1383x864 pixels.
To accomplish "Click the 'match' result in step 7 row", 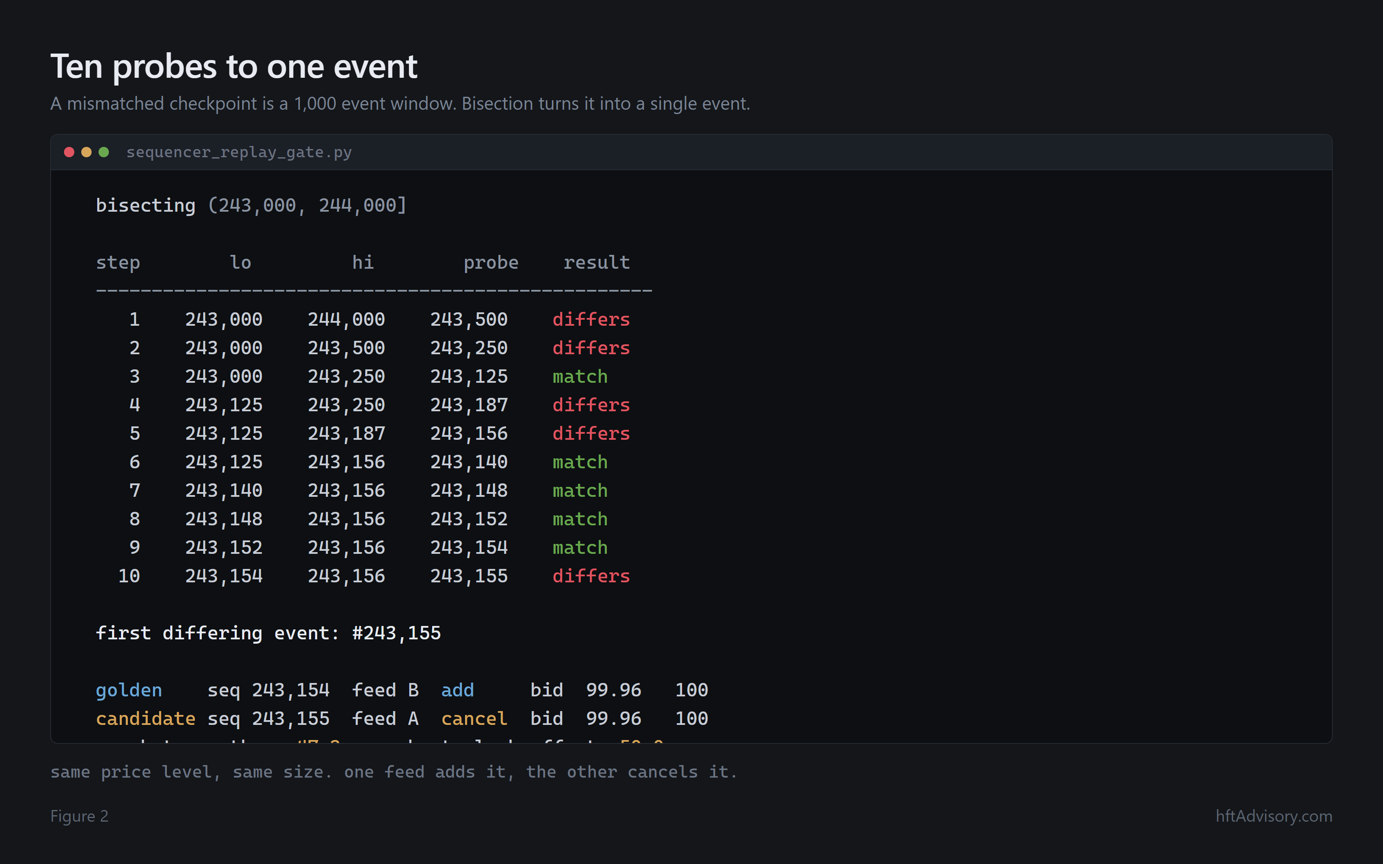I will [x=580, y=491].
